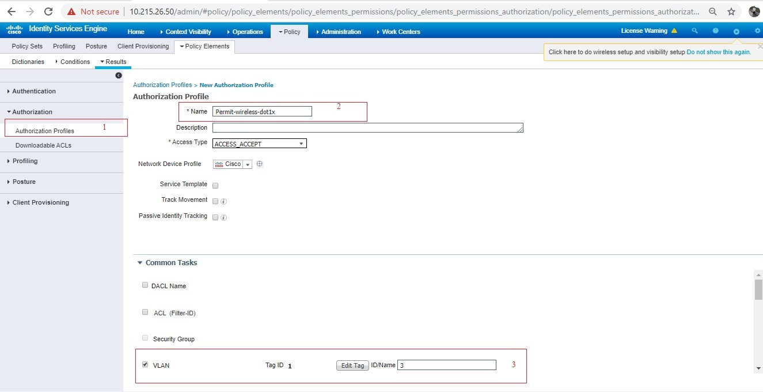Switch to the Policy Sets tab
The height and width of the screenshot is (392, 763).
coord(27,46)
